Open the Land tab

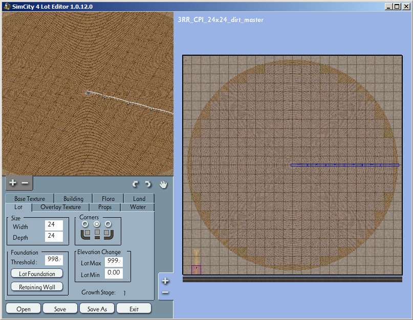pyautogui.click(x=139, y=199)
